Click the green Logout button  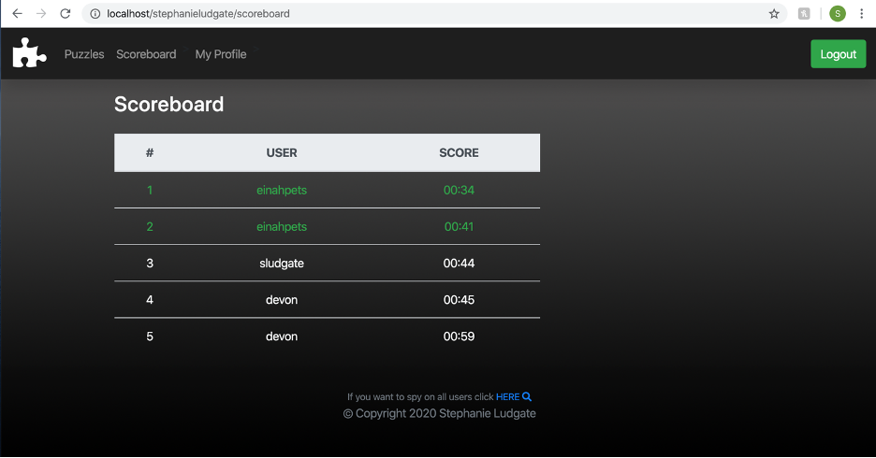(838, 54)
